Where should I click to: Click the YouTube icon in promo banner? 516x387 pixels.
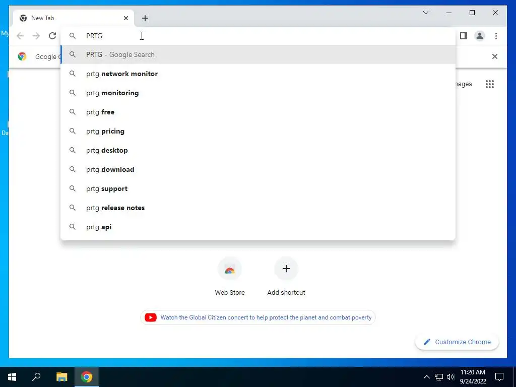[151, 317]
